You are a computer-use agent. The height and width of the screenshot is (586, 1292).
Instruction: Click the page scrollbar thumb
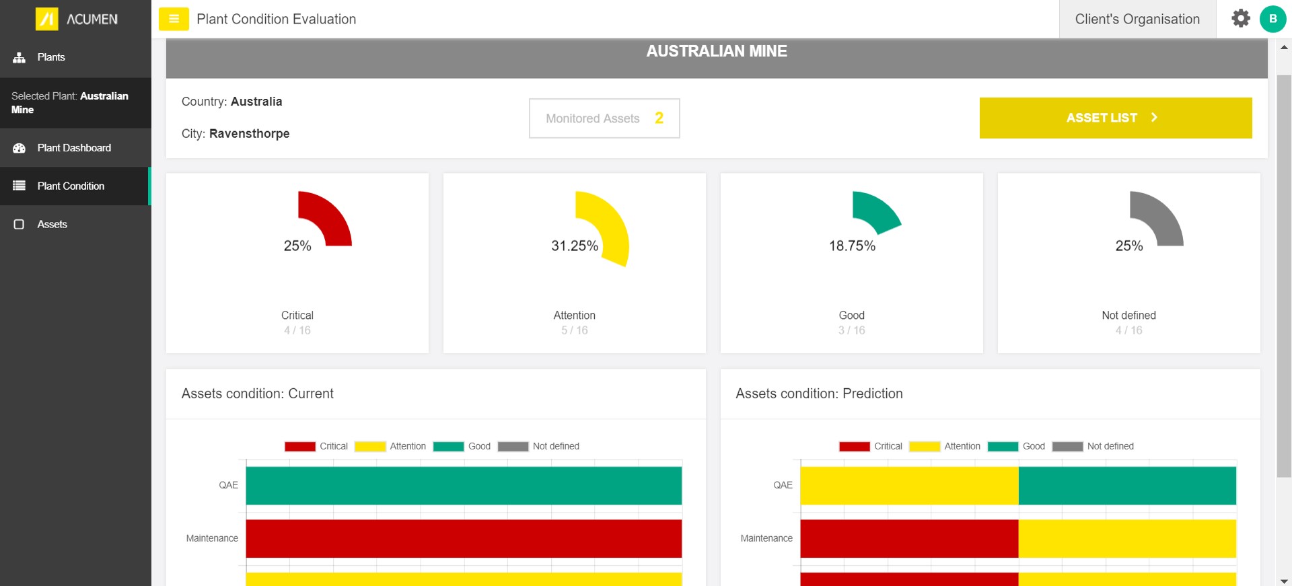[x=1284, y=276]
